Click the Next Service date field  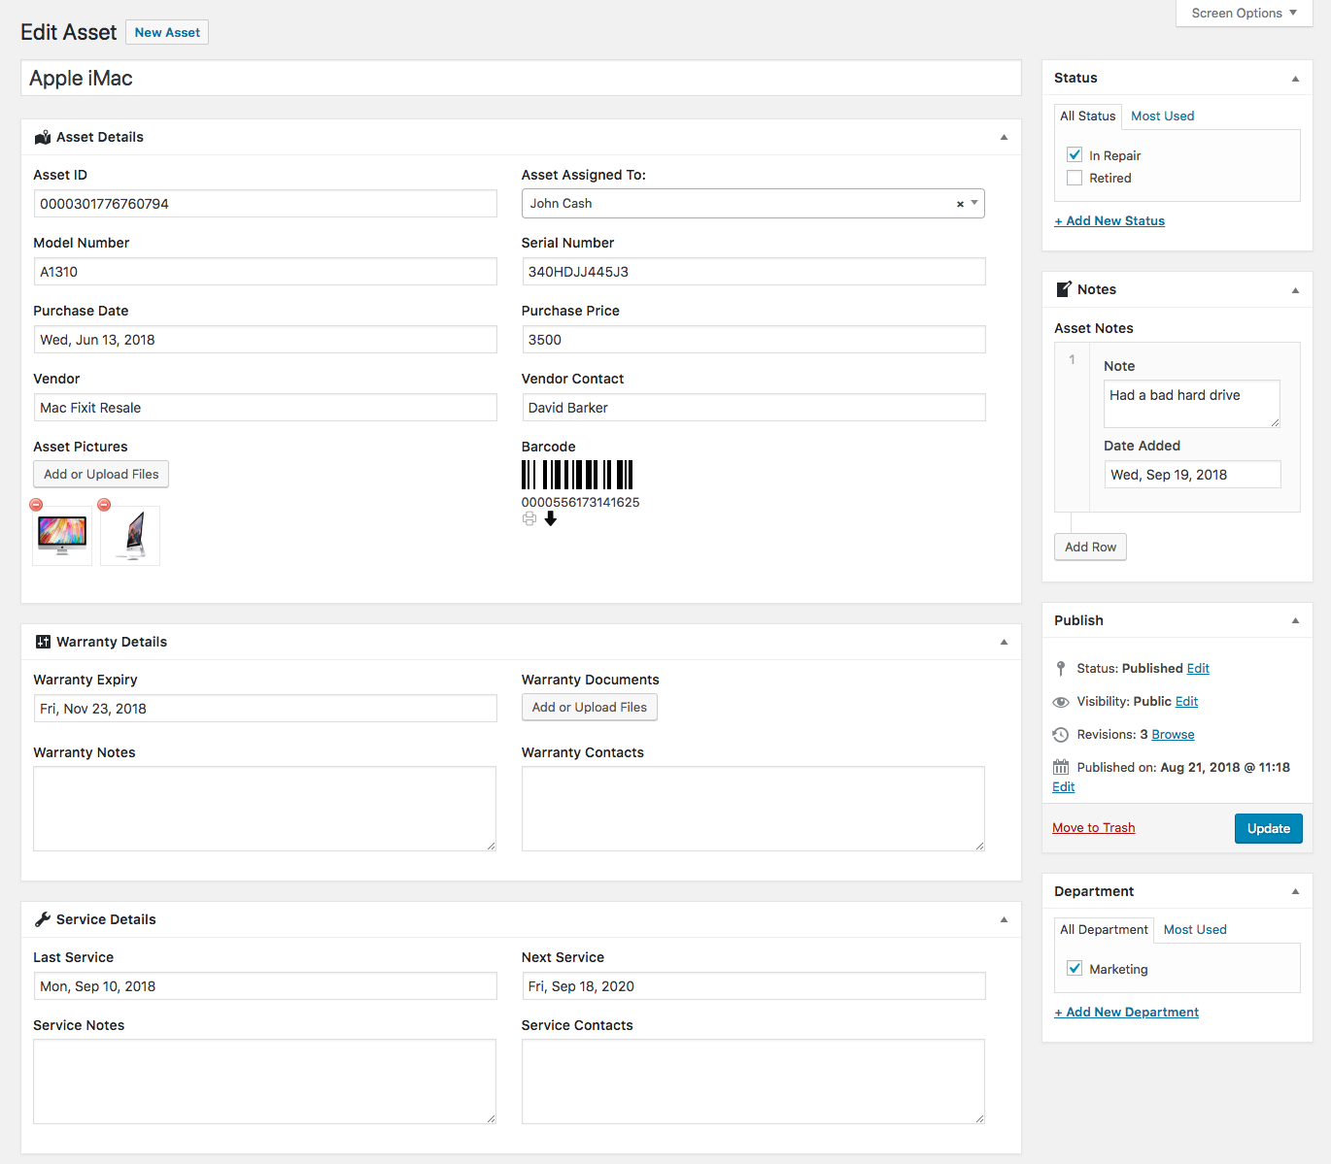[x=754, y=986]
